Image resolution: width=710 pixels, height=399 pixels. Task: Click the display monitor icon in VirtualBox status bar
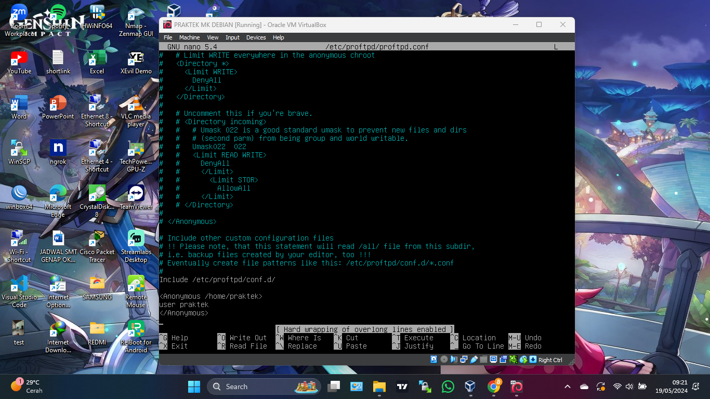pyautogui.click(x=493, y=360)
